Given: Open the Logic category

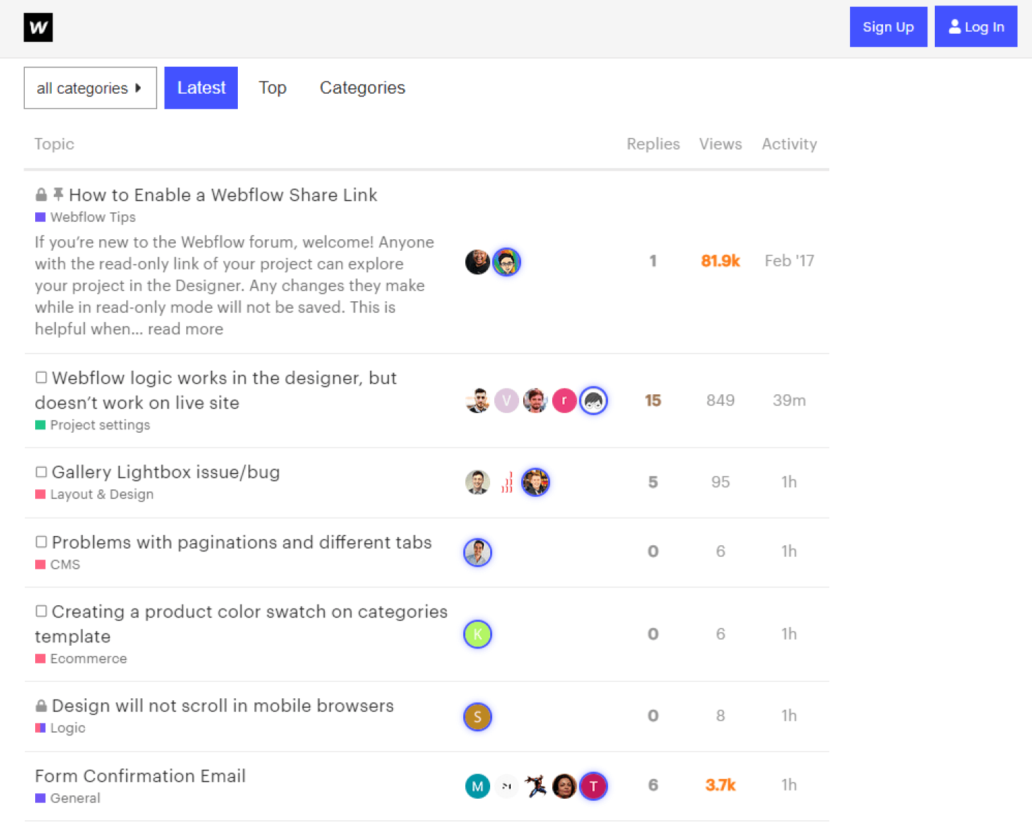Looking at the screenshot, I should click(x=61, y=728).
